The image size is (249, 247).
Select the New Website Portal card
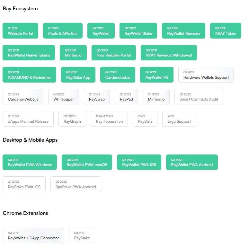[114, 53]
